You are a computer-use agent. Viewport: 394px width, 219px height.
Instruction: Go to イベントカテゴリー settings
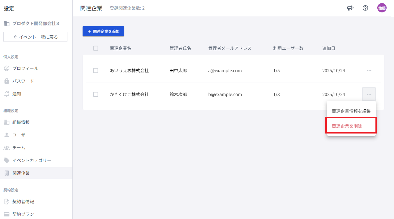[32, 160]
